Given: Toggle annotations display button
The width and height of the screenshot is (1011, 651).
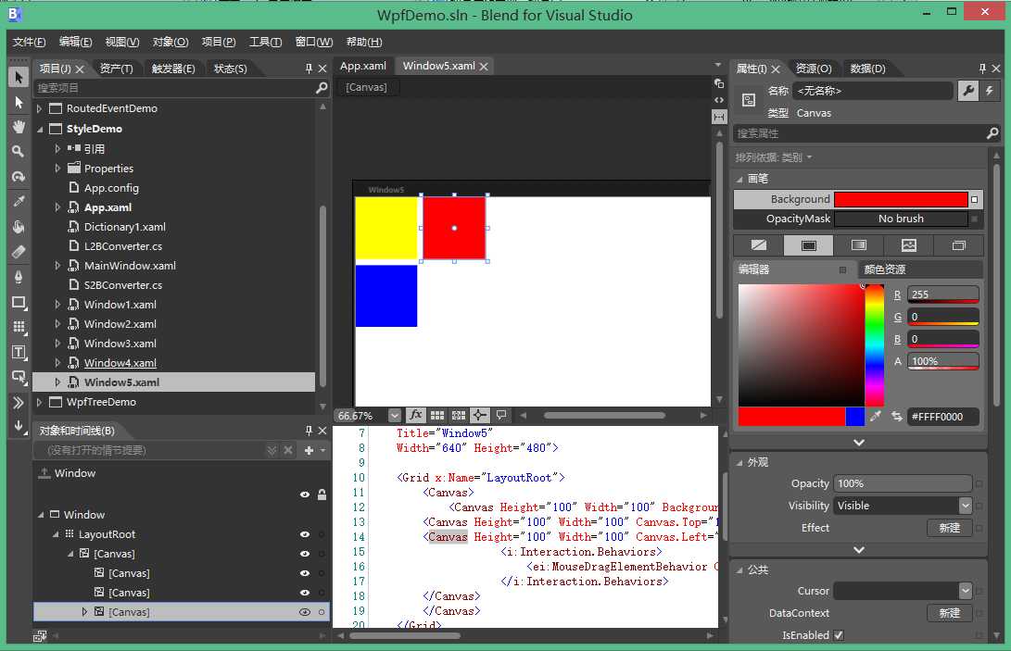Looking at the screenshot, I should pyautogui.click(x=501, y=415).
